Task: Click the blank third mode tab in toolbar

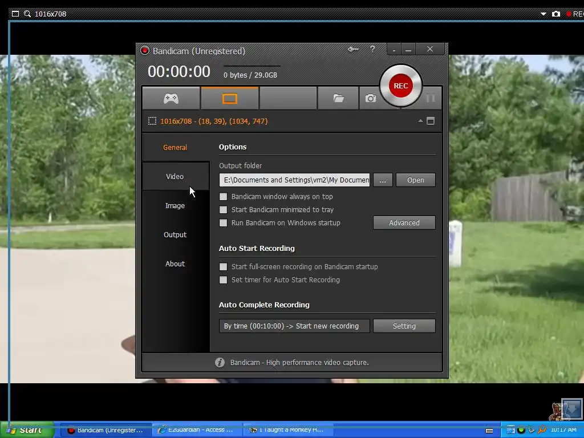Action: (288, 98)
